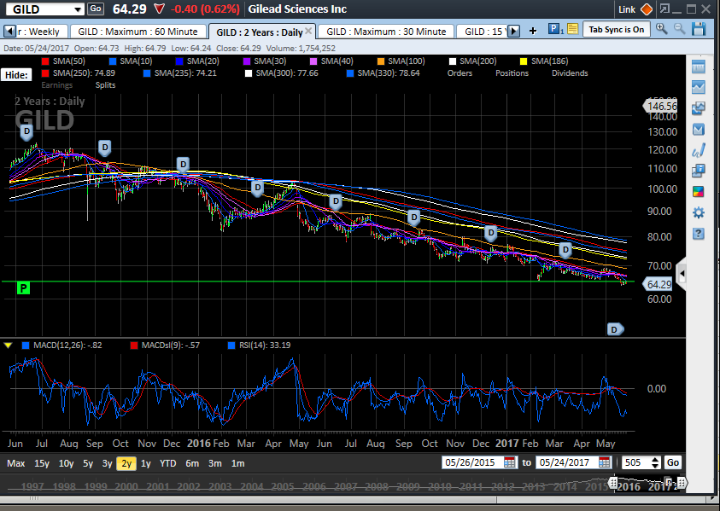Open the start date calendar icon
The height and width of the screenshot is (511, 720).
(509, 462)
